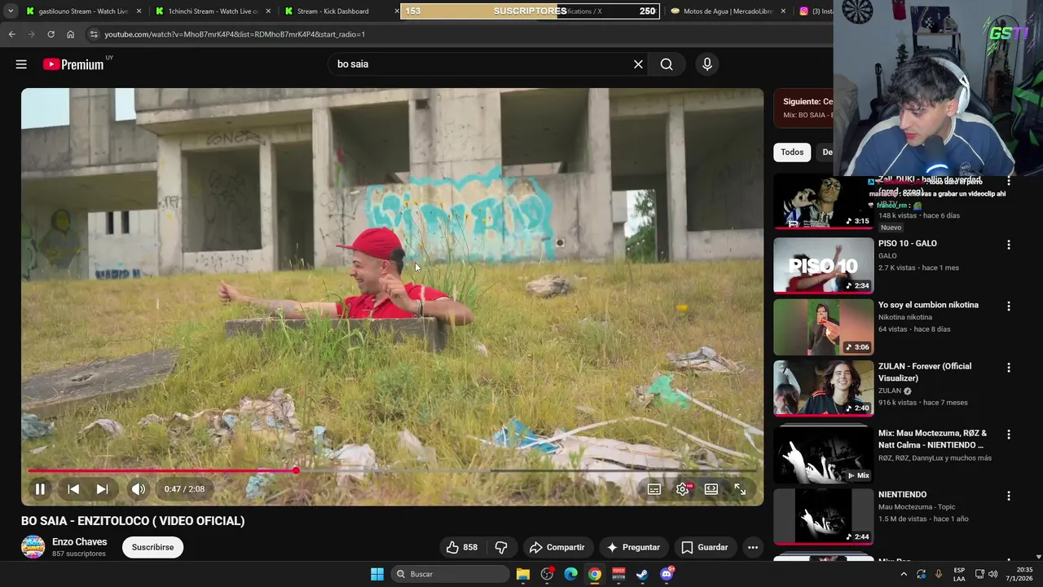
Task: Open Discord from the taskbar
Action: coord(667,574)
